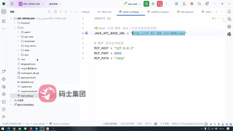Click the UTF-8 encoding status
The height and width of the screenshot is (131, 233).
point(148,124)
